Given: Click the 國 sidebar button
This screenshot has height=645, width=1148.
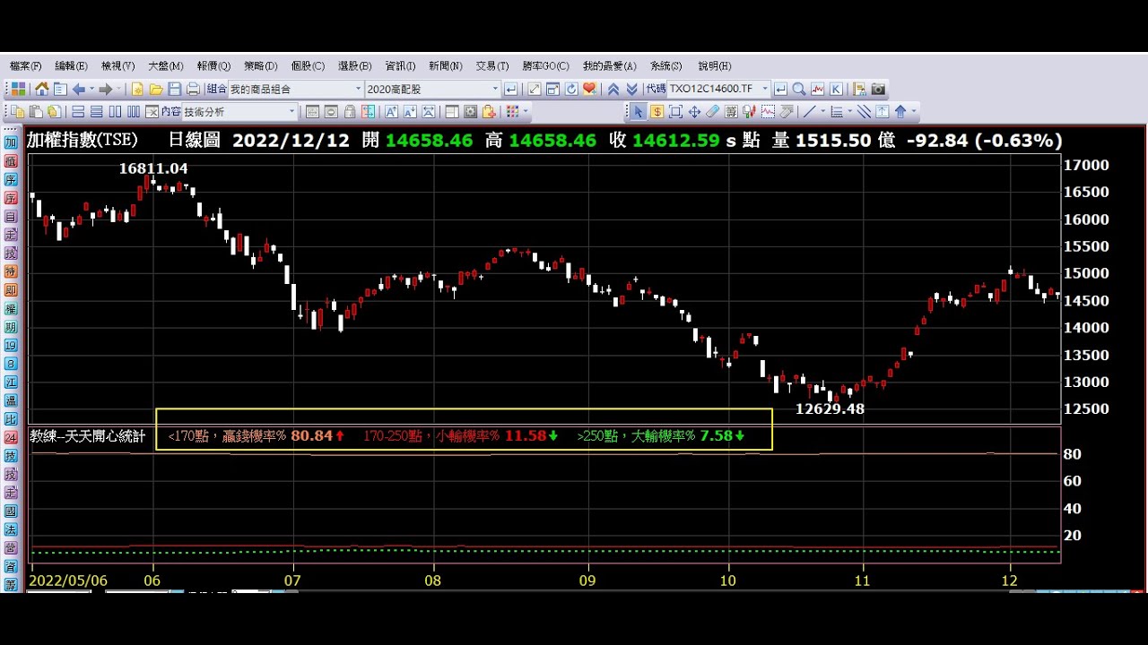Looking at the screenshot, I should 11,512.
